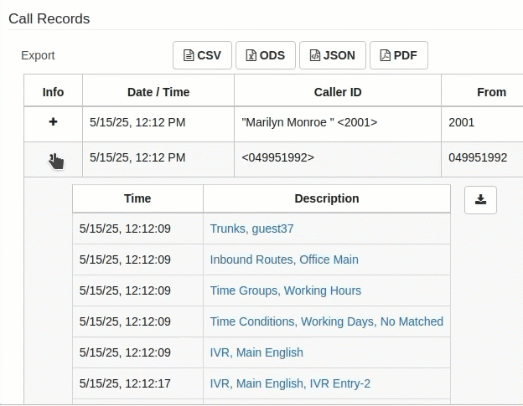Open Inbound Routes, Office Main link

click(284, 260)
